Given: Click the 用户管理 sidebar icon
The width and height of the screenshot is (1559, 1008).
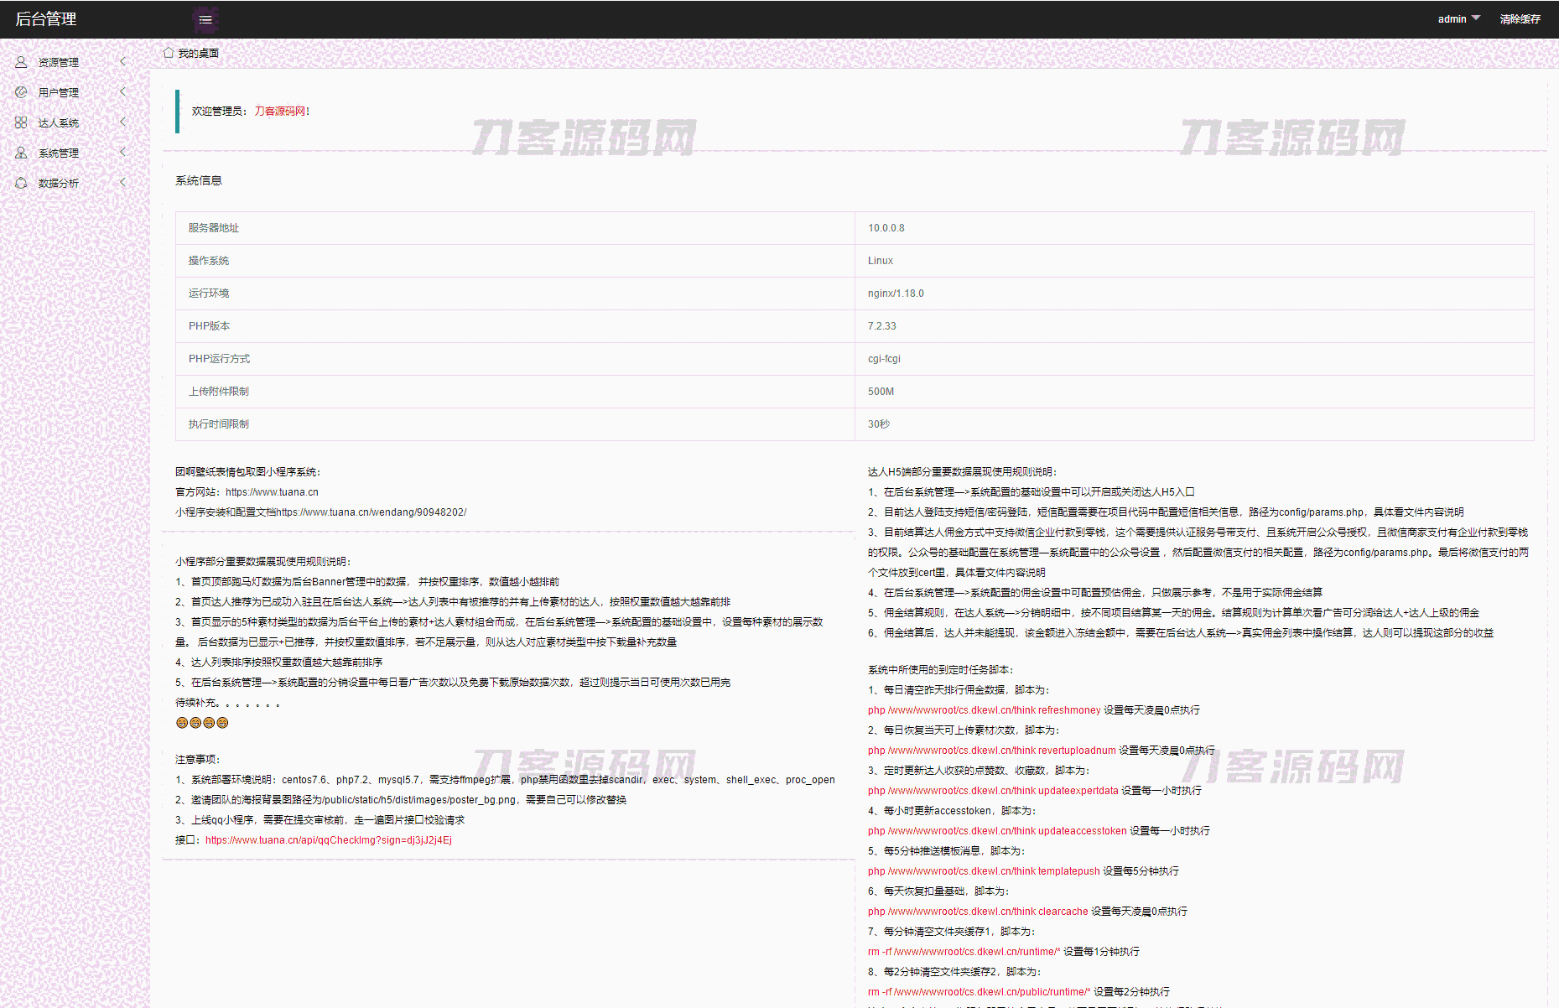Looking at the screenshot, I should point(21,92).
